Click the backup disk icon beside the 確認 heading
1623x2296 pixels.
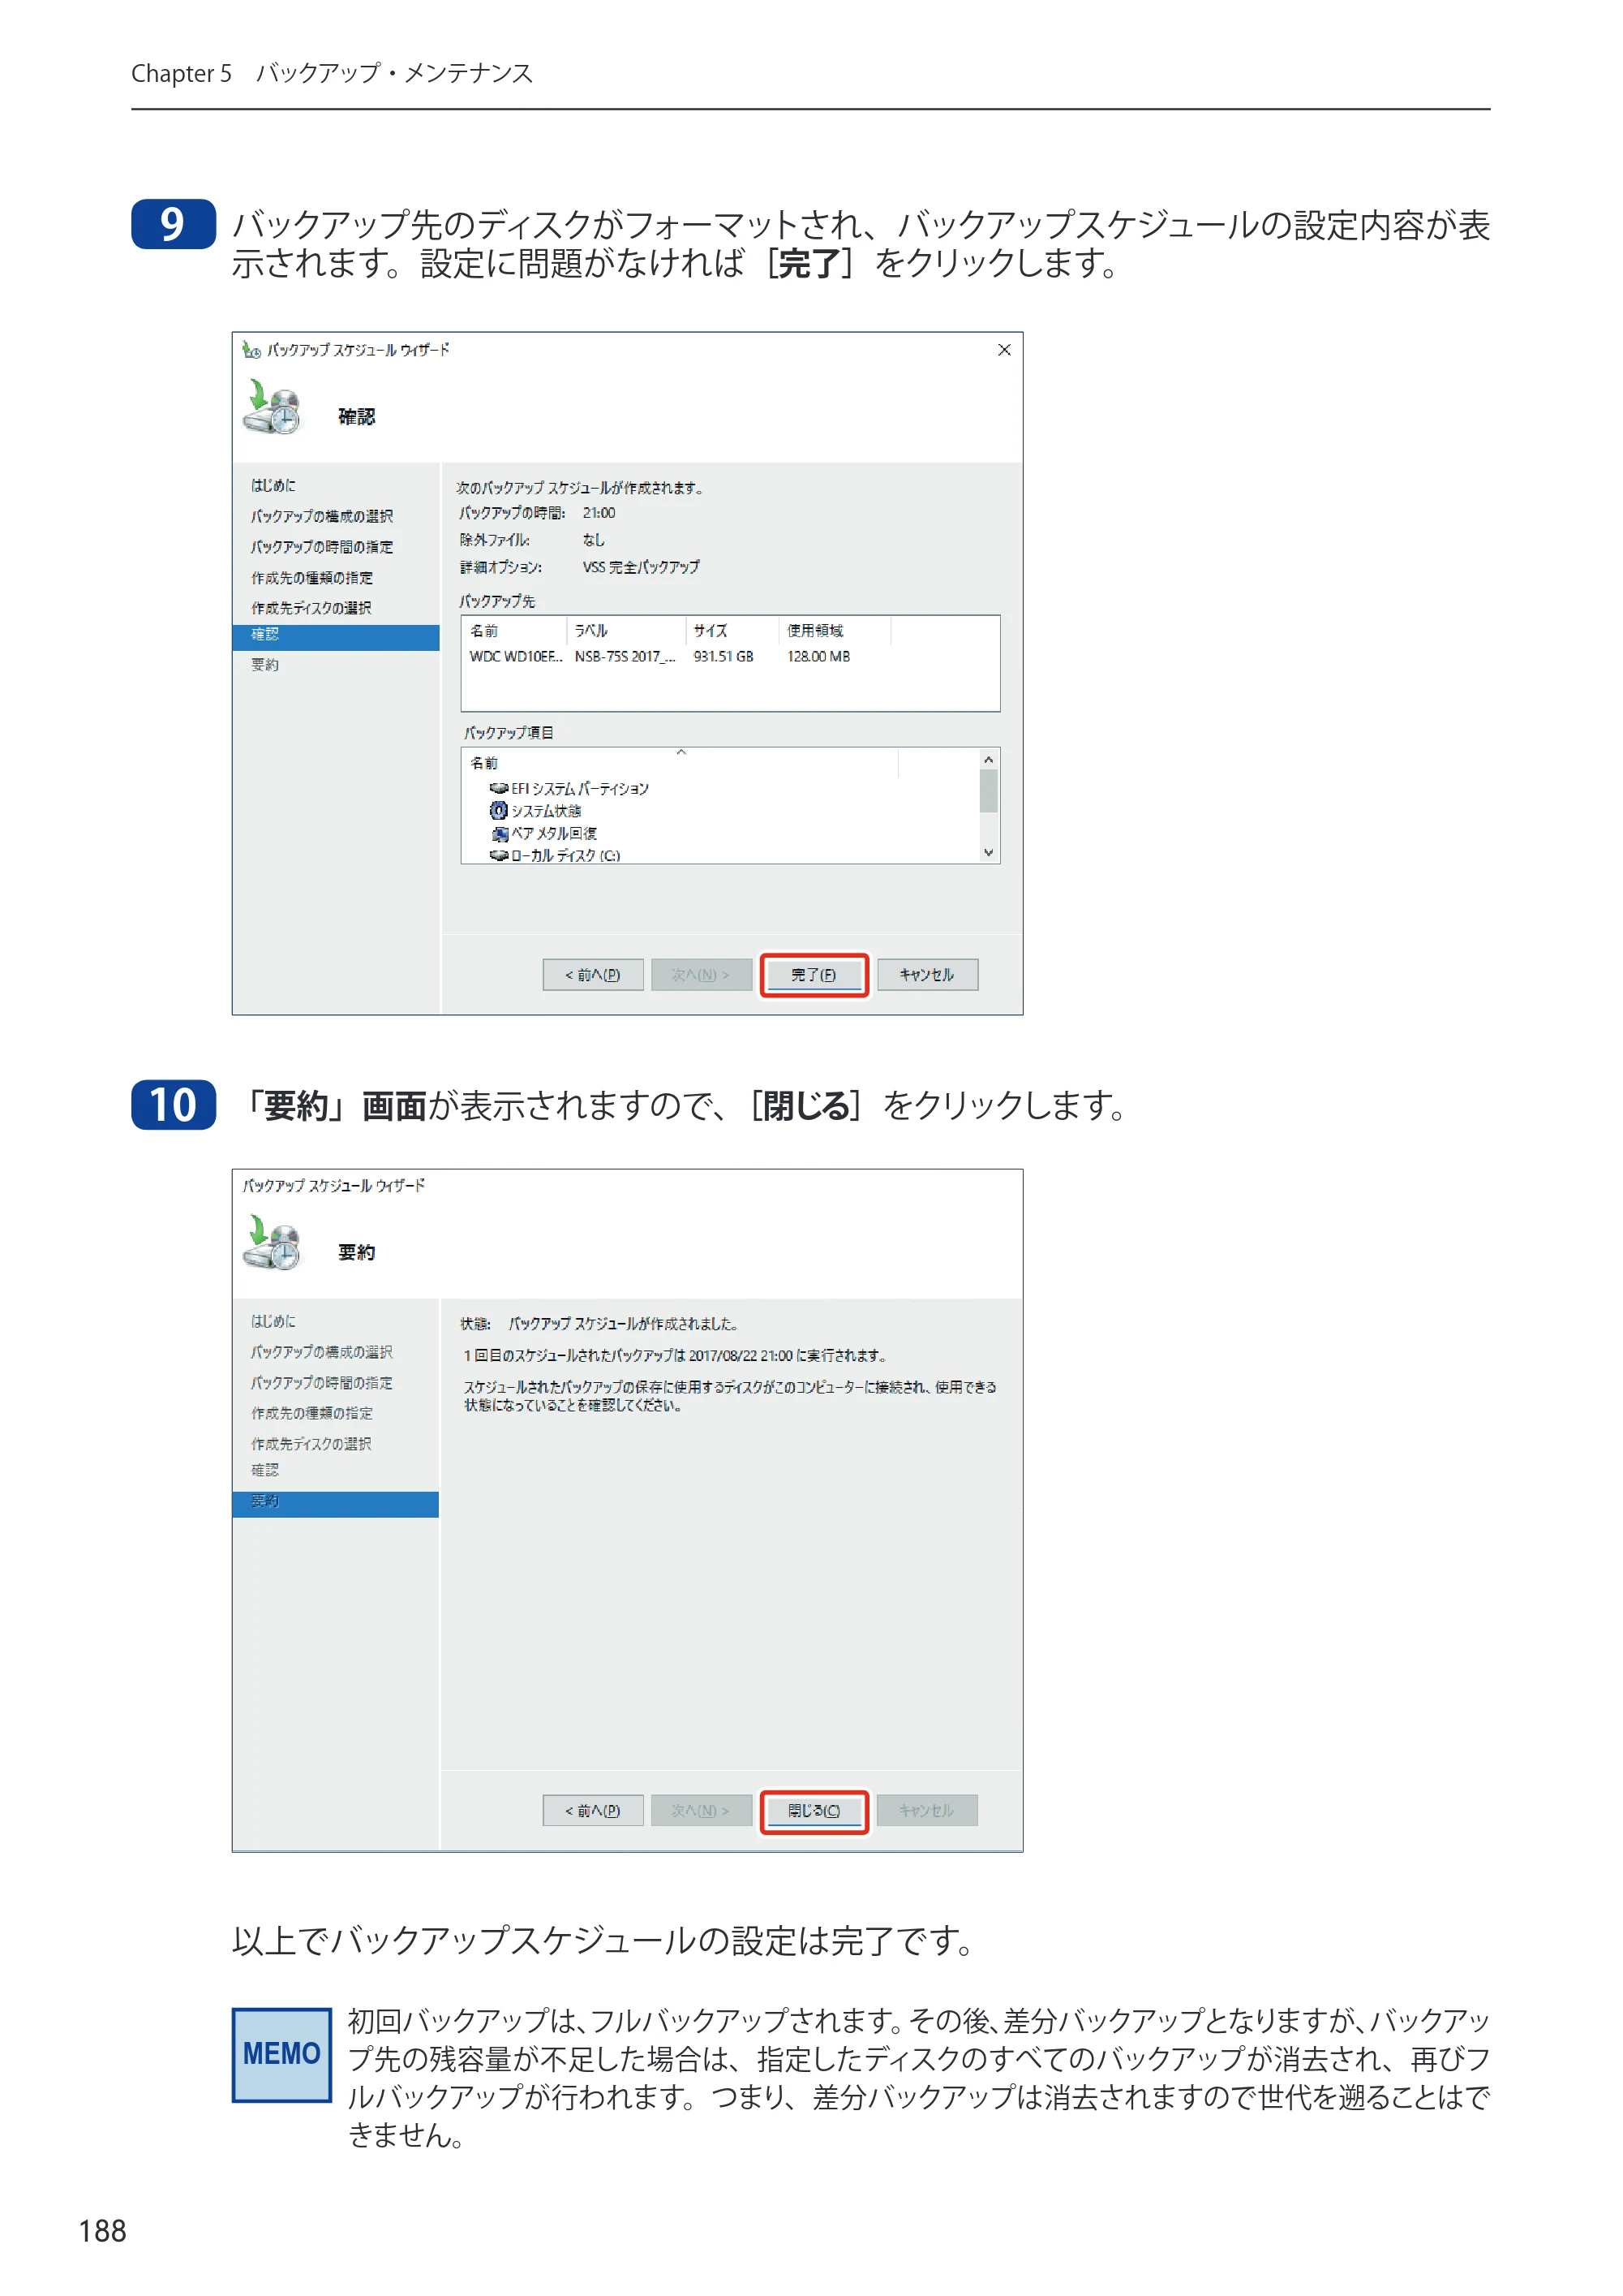coord(272,407)
